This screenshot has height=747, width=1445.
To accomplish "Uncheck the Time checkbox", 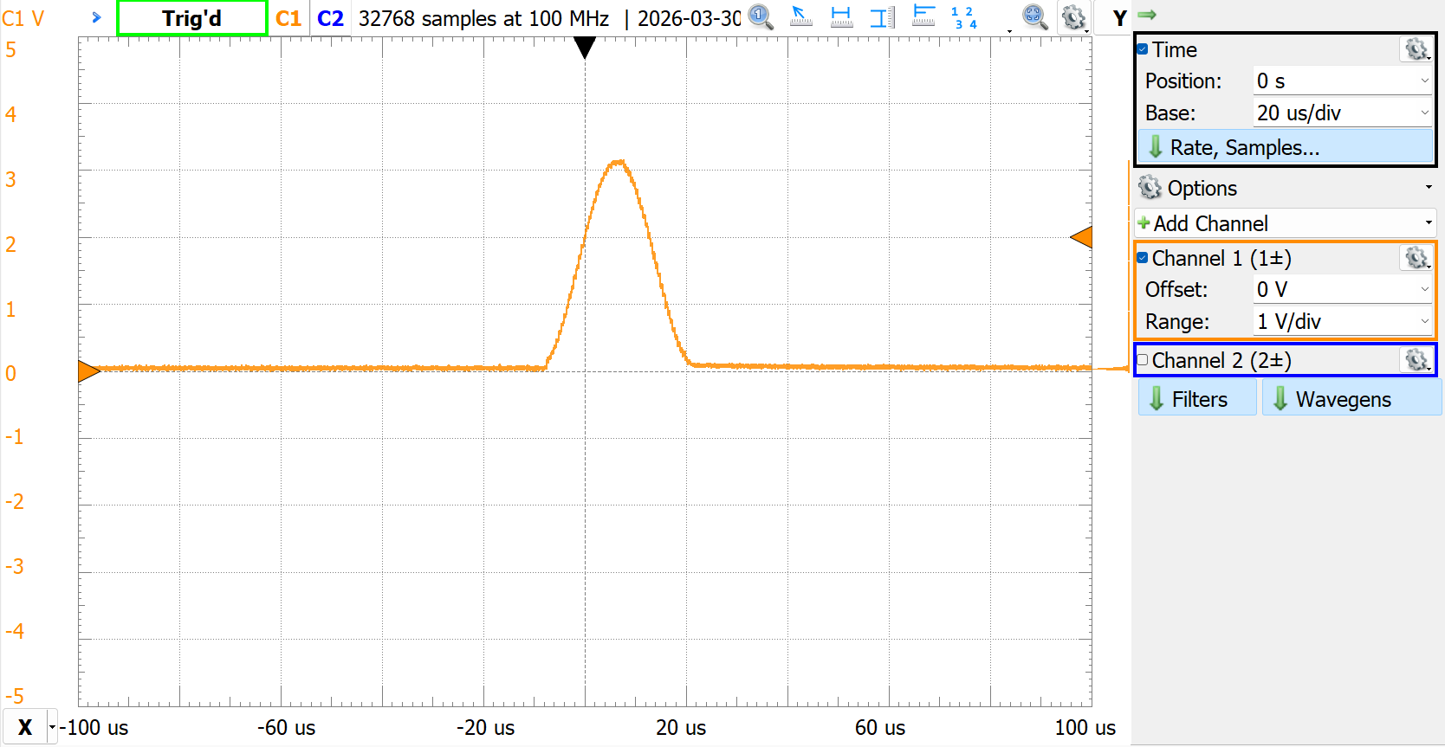I will (1143, 49).
